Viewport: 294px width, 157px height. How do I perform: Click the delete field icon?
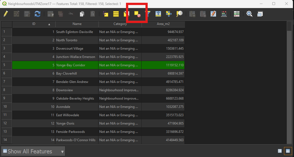203,14
